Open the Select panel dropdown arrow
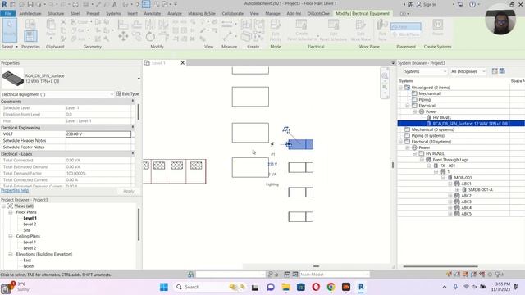Image resolution: width=525 pixels, height=295 pixels. [16, 47]
